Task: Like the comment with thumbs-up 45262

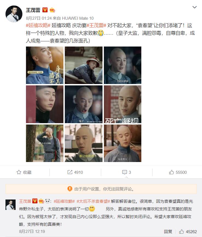Action: click(x=181, y=232)
